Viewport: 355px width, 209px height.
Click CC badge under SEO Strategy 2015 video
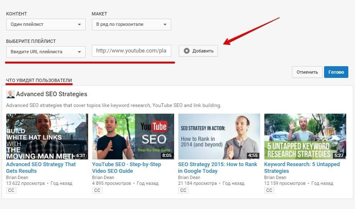point(183,190)
